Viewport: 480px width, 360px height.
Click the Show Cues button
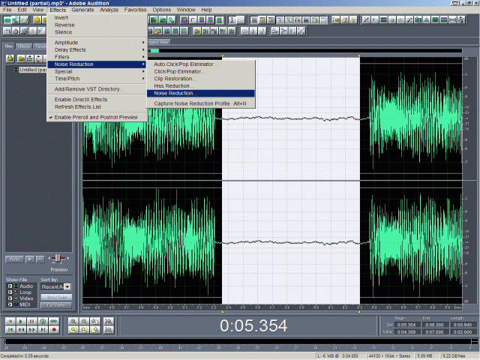(56, 297)
